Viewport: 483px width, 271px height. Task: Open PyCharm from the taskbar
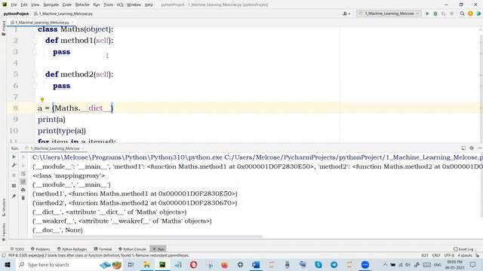[x=162, y=264]
